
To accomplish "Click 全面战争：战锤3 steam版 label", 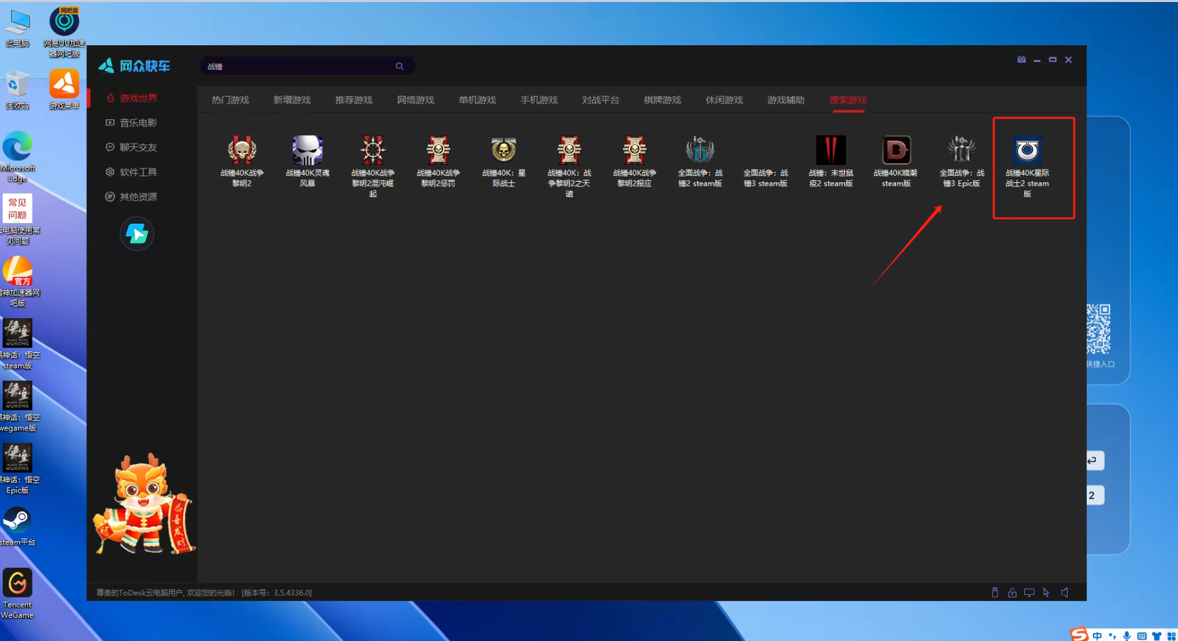I will (766, 178).
